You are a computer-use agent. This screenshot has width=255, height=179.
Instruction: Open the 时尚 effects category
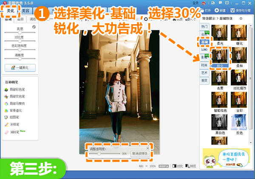tap(204, 65)
